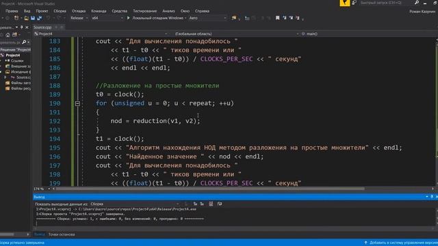Click the New Project toolbar icon
Image resolution: width=438 pixels, height=246 pixels.
point(16,18)
